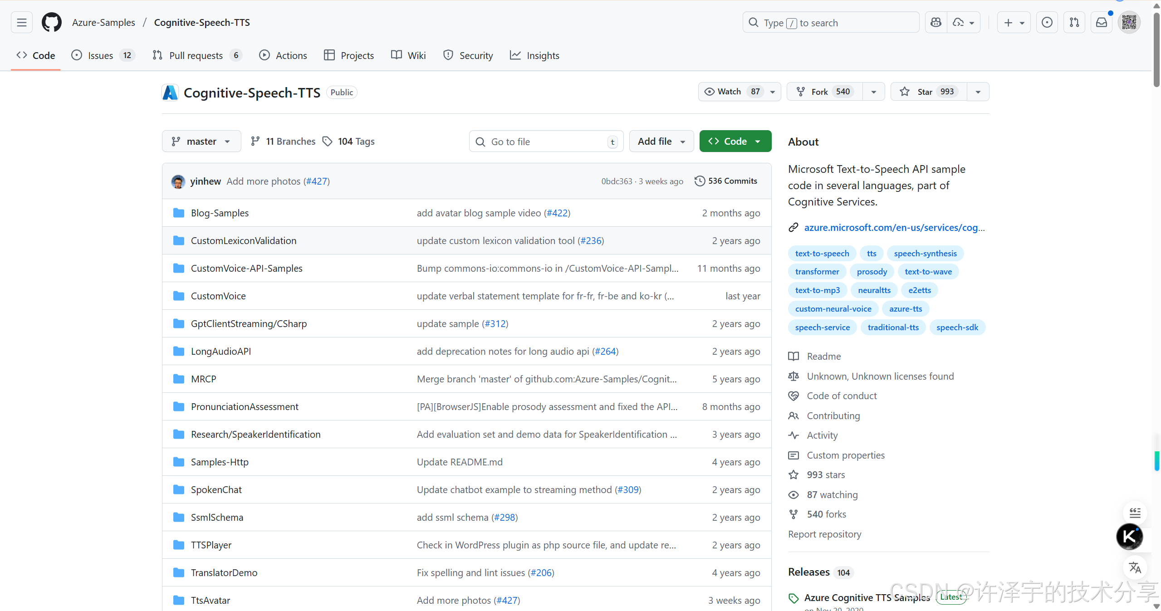1161x611 pixels.
Task: Open the pull requests icon in header
Action: tap(1074, 22)
